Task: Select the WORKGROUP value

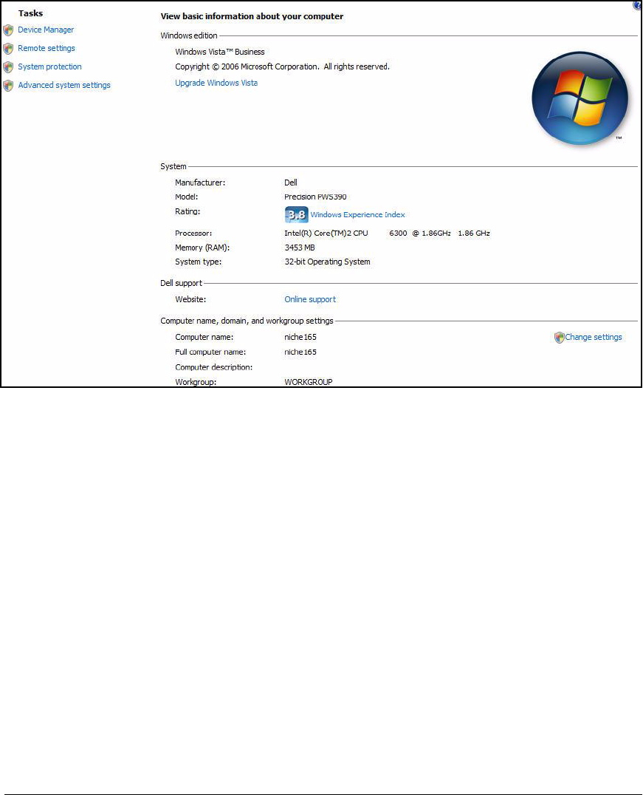Action: pos(308,382)
